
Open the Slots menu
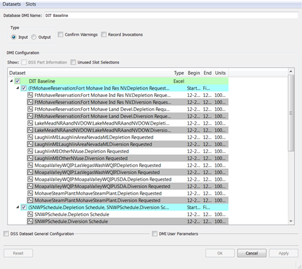point(31,4)
